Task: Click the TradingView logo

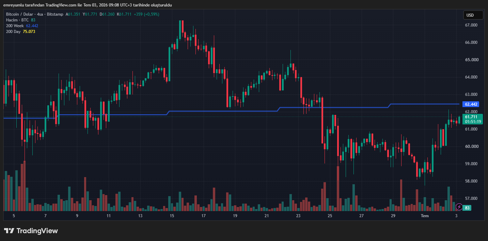Action: click(x=31, y=231)
